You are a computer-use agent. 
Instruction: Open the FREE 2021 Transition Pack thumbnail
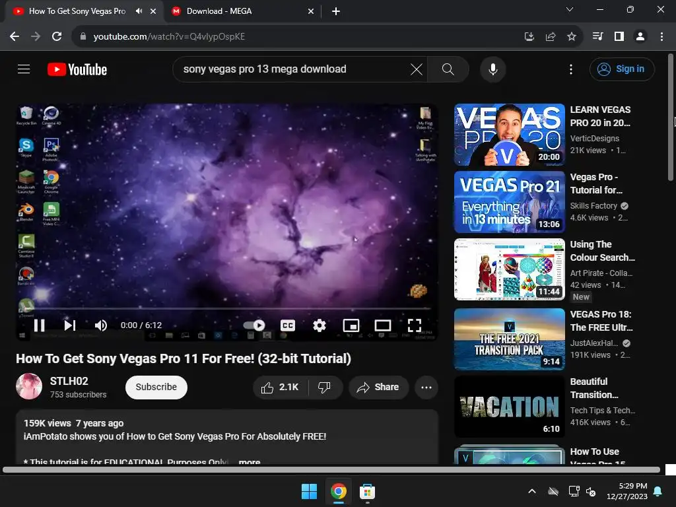(x=509, y=339)
